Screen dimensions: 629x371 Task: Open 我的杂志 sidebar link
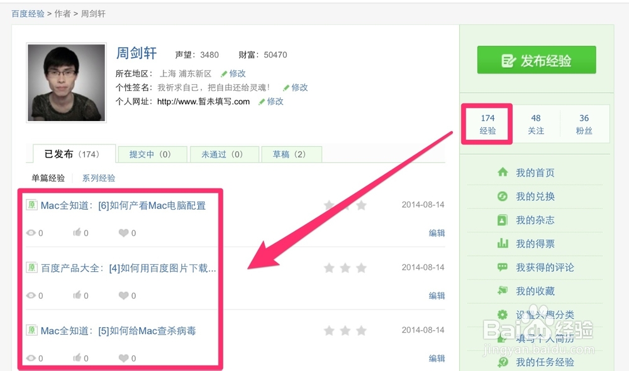[535, 220]
